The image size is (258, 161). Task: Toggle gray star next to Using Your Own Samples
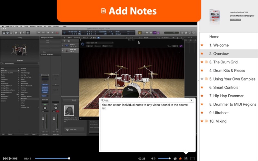[x=202, y=79]
